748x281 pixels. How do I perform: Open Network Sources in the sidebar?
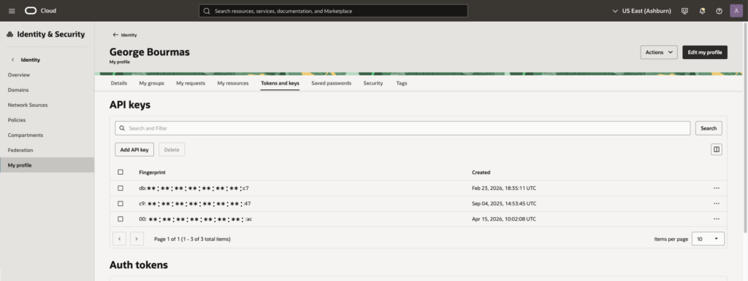(x=47, y=105)
